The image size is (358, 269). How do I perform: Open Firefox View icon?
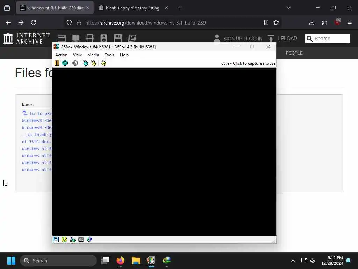pyautogui.click(x=7, y=8)
